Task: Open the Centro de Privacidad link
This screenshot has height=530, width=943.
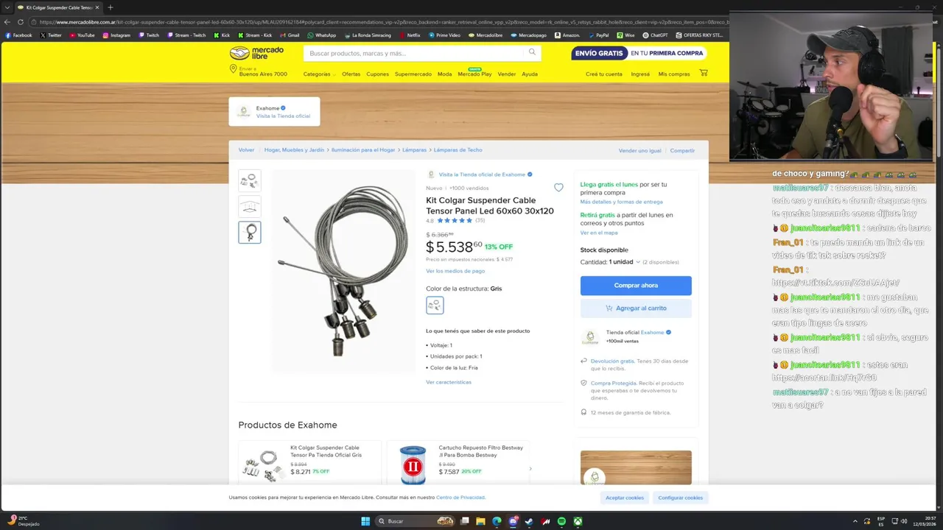Action: 460,498
